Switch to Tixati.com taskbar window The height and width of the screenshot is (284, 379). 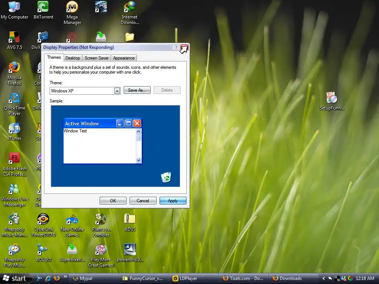pyautogui.click(x=244, y=278)
